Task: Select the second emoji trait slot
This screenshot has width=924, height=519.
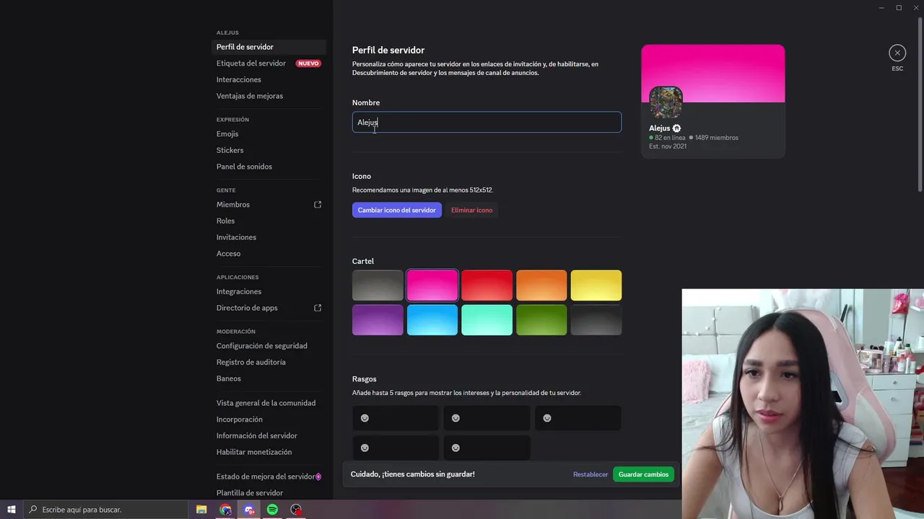Action: pyautogui.click(x=487, y=418)
